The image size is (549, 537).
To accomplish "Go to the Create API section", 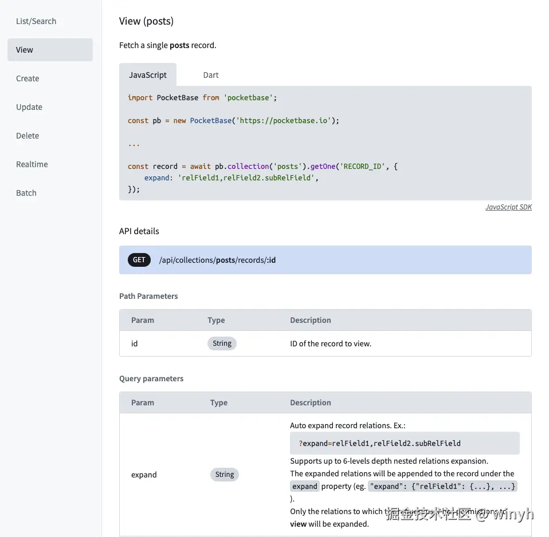I will pyautogui.click(x=28, y=78).
